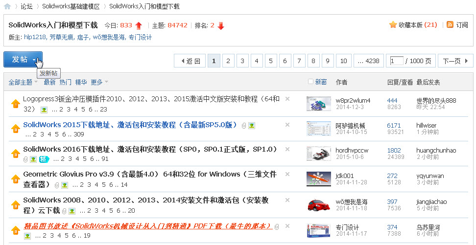Image resolution: width=476 pixels, height=245 pixels.
Task: Open last page 23 of Logopress3 thread
Action: coord(103,110)
